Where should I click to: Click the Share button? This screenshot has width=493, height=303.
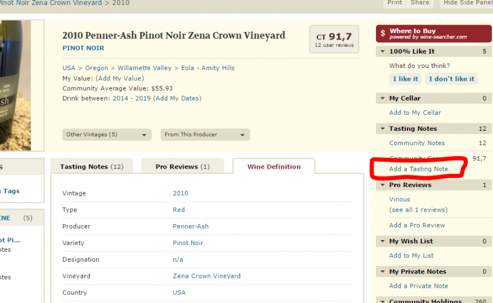420,2
